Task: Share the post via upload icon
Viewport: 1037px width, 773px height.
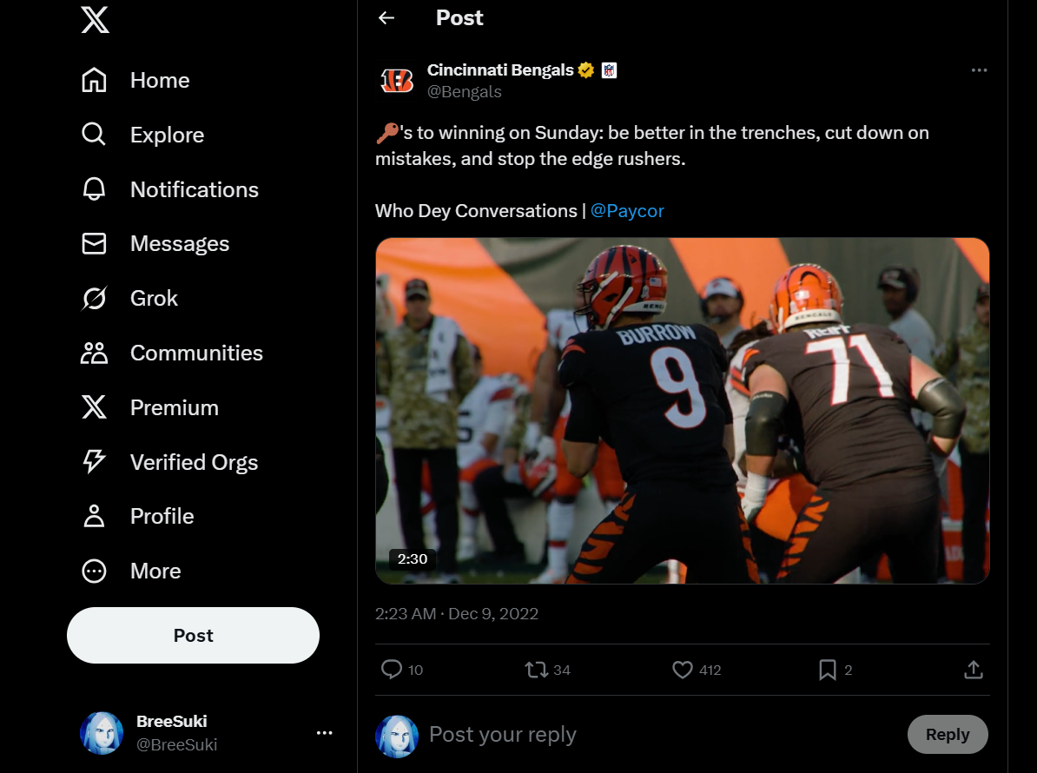Action: [x=974, y=670]
